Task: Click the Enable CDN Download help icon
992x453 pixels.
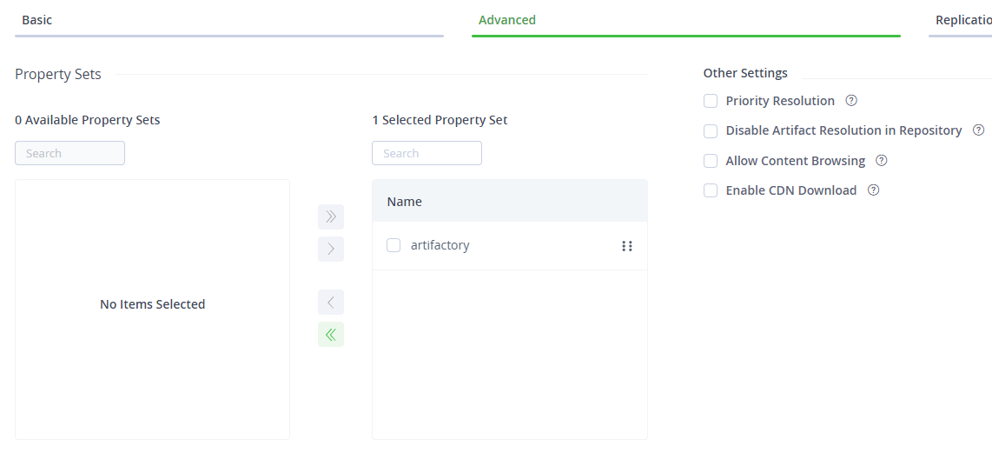Action: (x=874, y=190)
